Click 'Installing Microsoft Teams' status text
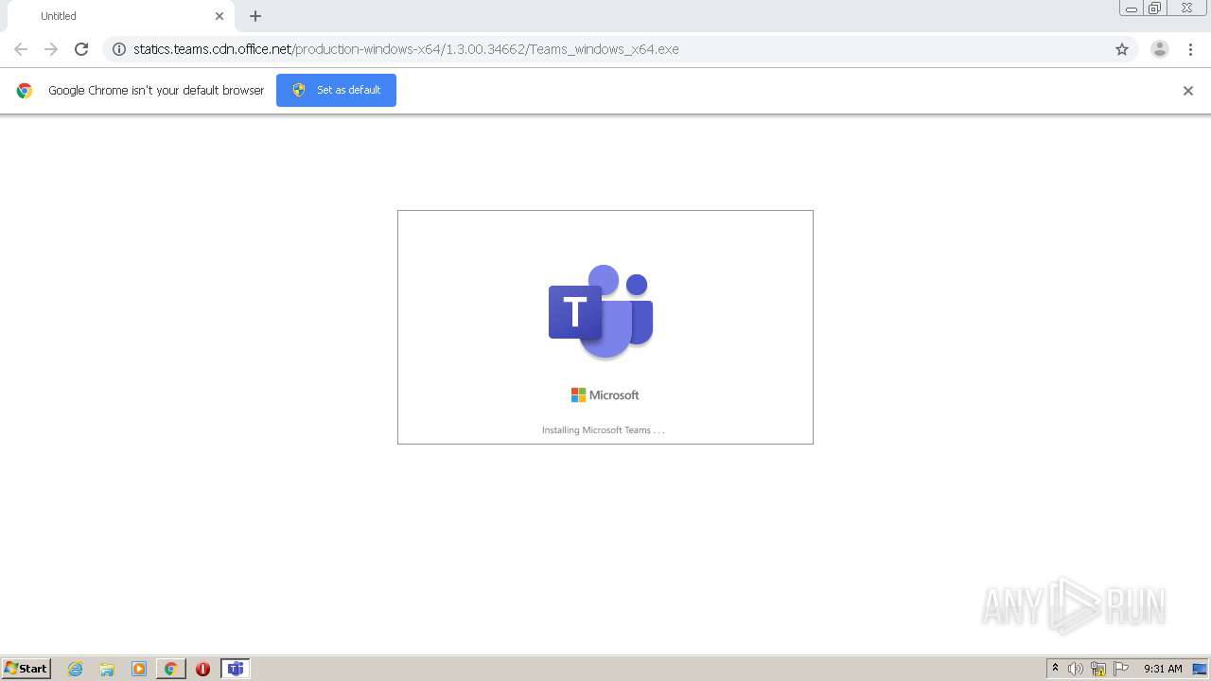Viewport: 1211px width, 681px height. pos(604,430)
